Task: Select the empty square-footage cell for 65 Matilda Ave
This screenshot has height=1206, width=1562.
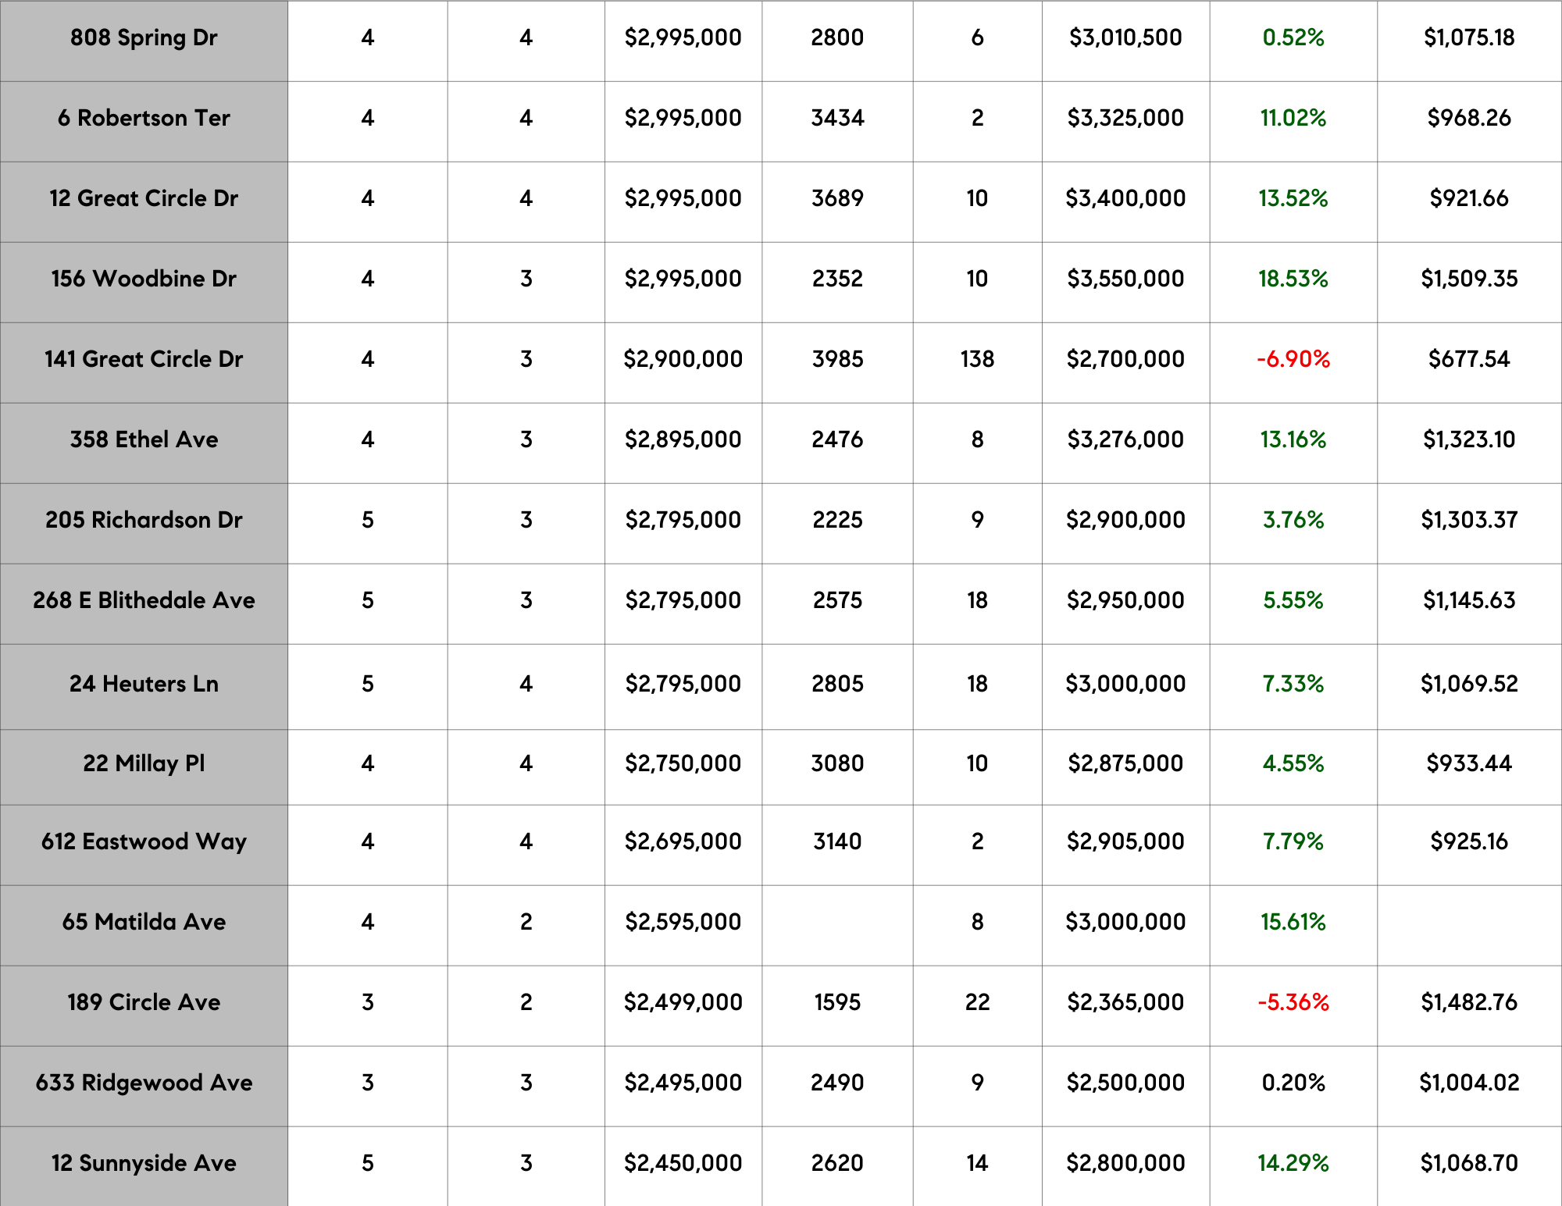Action: coord(836,922)
